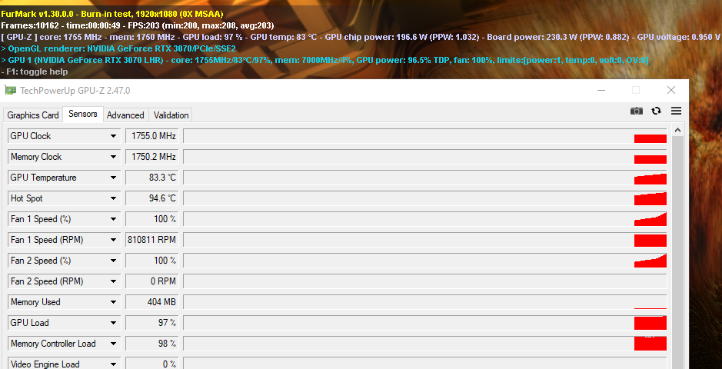This screenshot has height=369, width=722.
Task: Open the Fan 1 Speed (RPM) dropdown
Action: click(113, 240)
